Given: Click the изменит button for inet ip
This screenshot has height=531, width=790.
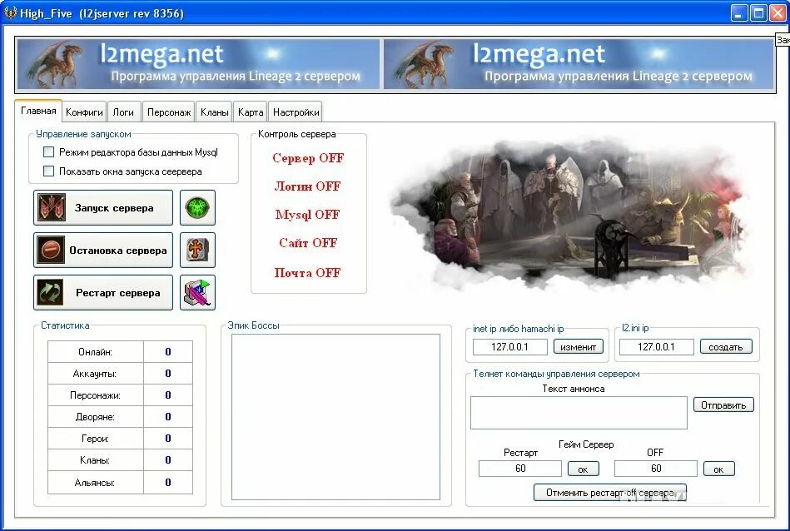Looking at the screenshot, I should pos(579,346).
